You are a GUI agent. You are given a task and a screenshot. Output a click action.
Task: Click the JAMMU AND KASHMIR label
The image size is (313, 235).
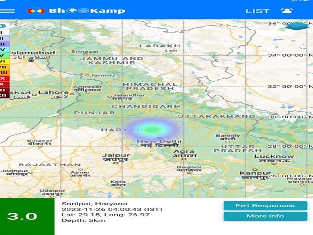[112, 61]
